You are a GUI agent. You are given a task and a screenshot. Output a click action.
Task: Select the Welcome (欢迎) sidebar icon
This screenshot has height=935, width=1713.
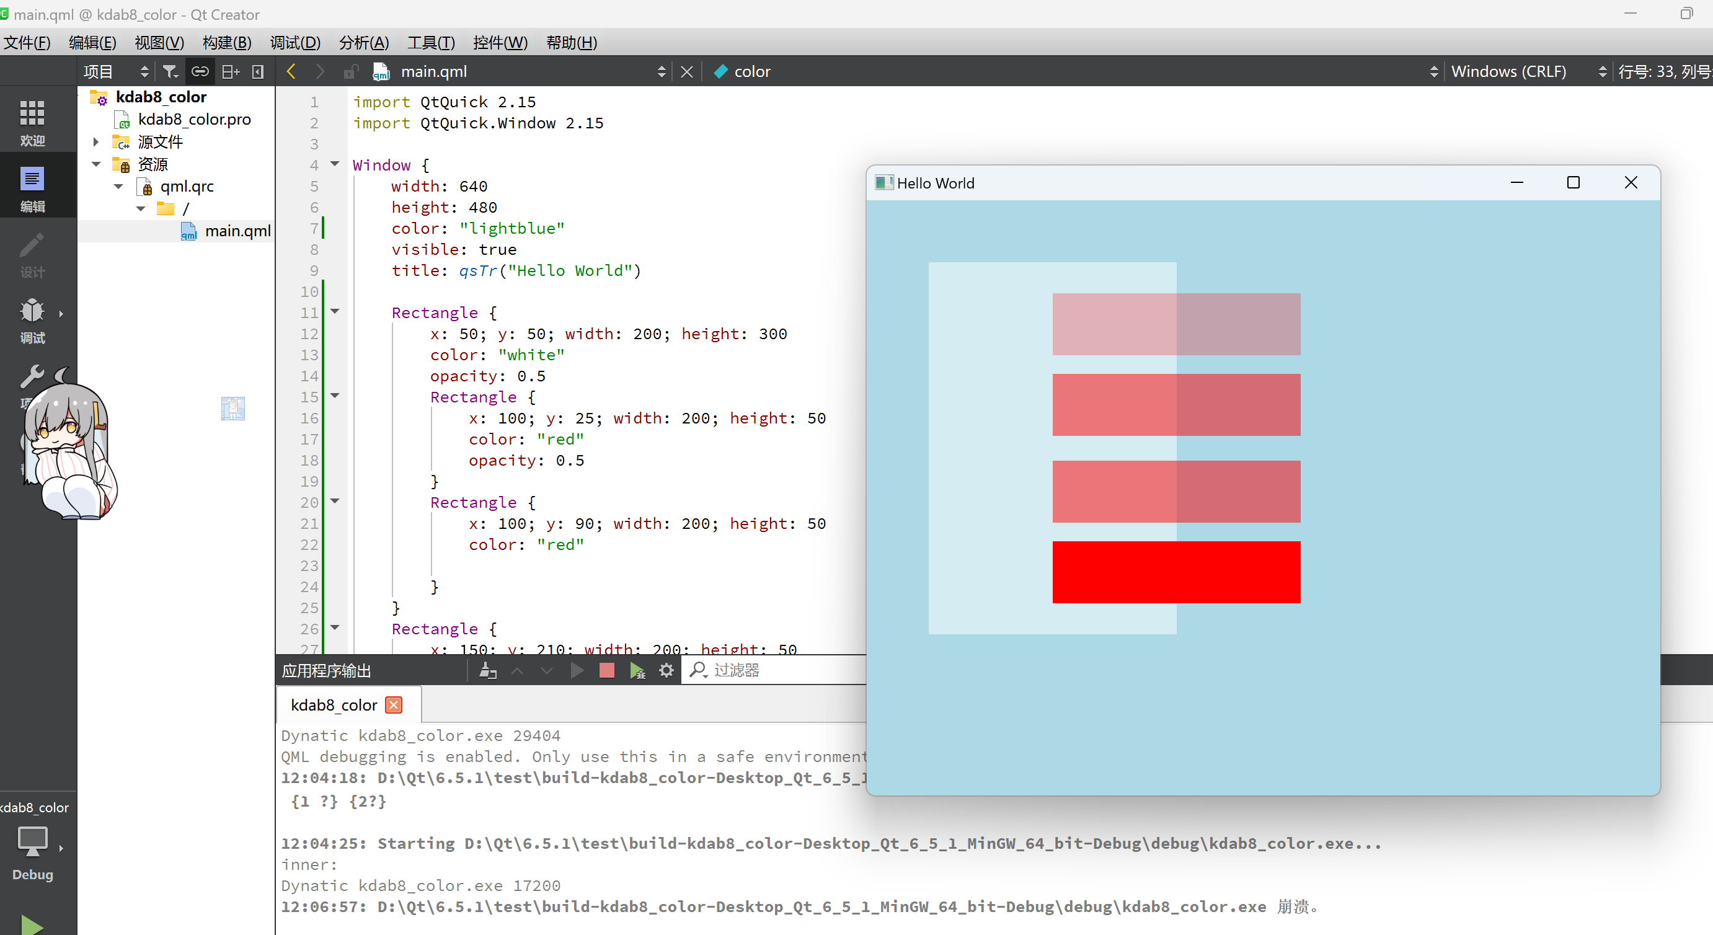[x=31, y=122]
